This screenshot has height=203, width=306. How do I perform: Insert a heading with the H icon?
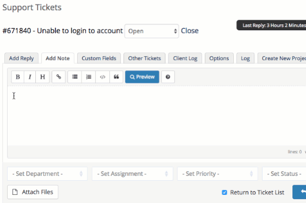(42, 77)
